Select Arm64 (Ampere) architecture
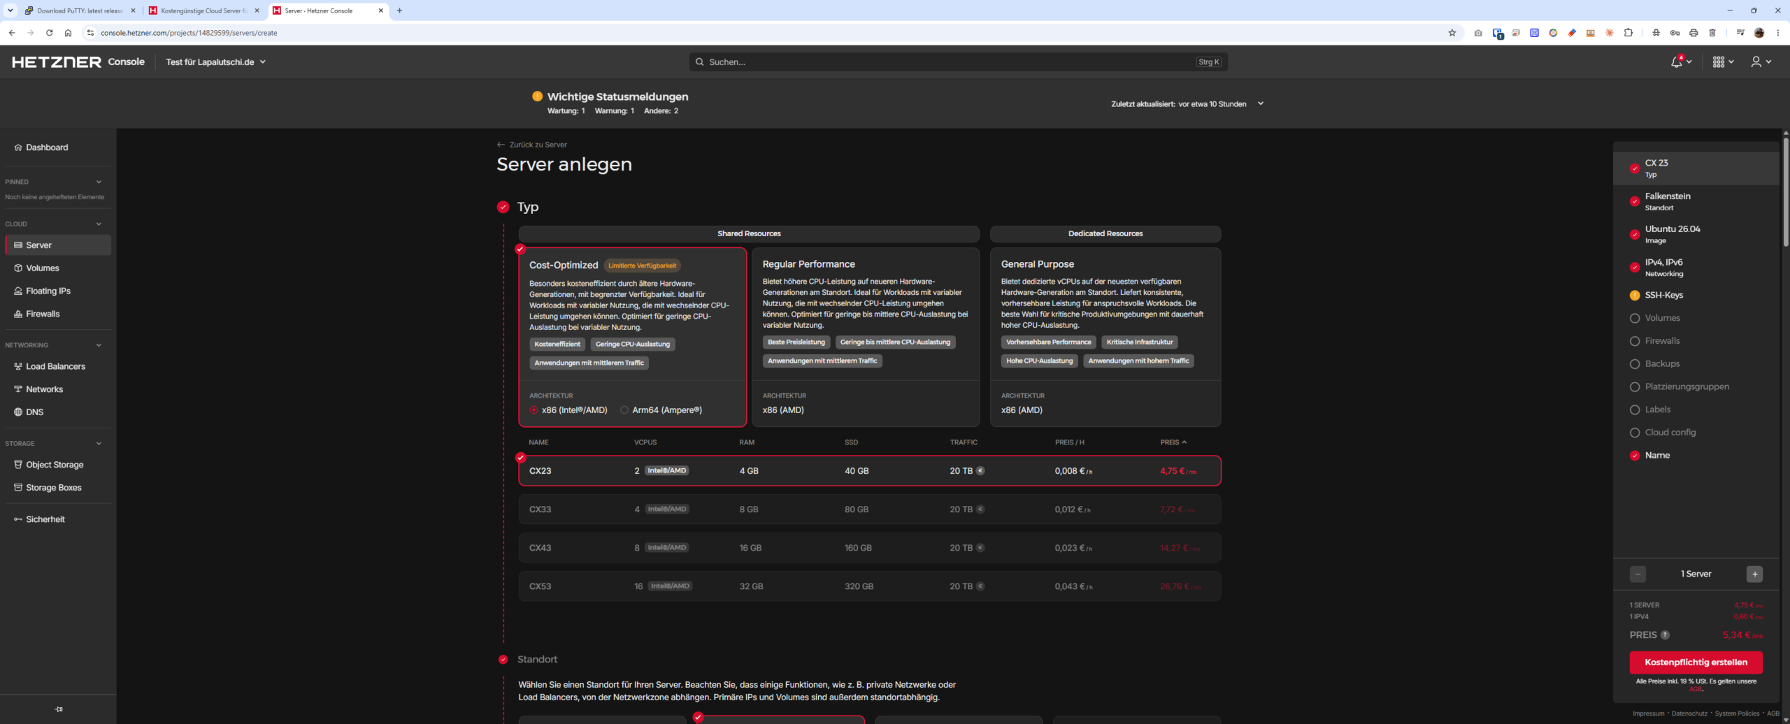1790x724 pixels. tap(661, 410)
